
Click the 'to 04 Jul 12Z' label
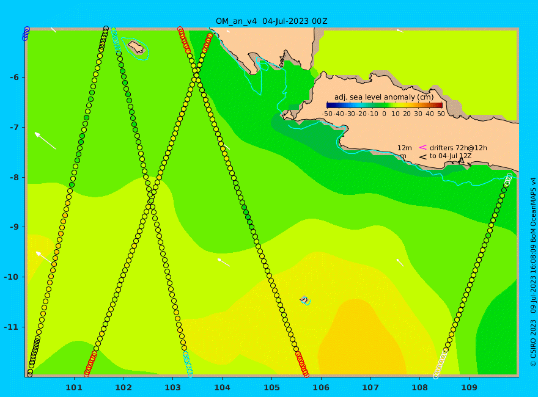(x=451, y=156)
